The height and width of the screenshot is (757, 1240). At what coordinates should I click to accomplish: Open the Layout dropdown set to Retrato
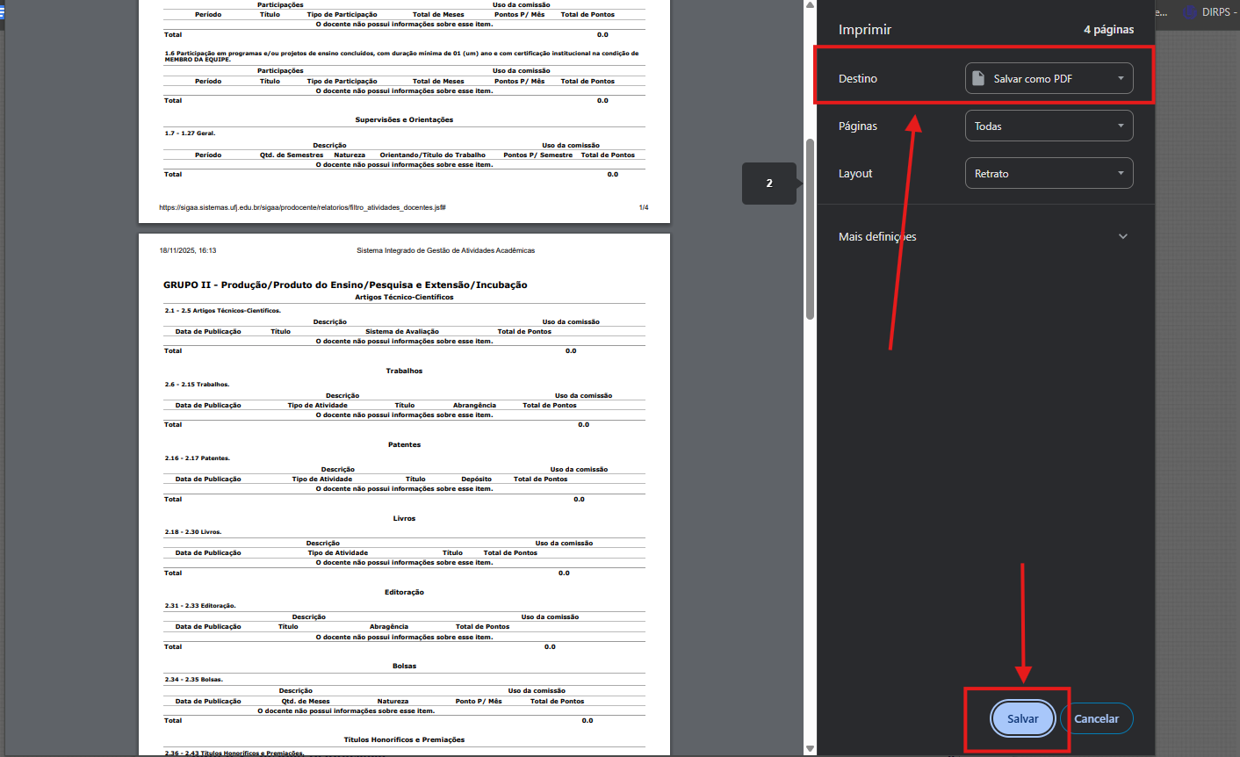pos(1049,173)
